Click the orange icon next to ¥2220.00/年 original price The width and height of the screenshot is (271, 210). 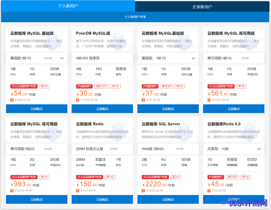click(x=143, y=190)
